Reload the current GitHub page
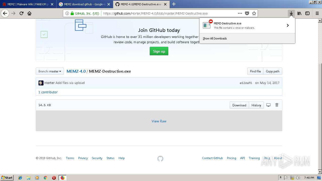 pos(21,14)
